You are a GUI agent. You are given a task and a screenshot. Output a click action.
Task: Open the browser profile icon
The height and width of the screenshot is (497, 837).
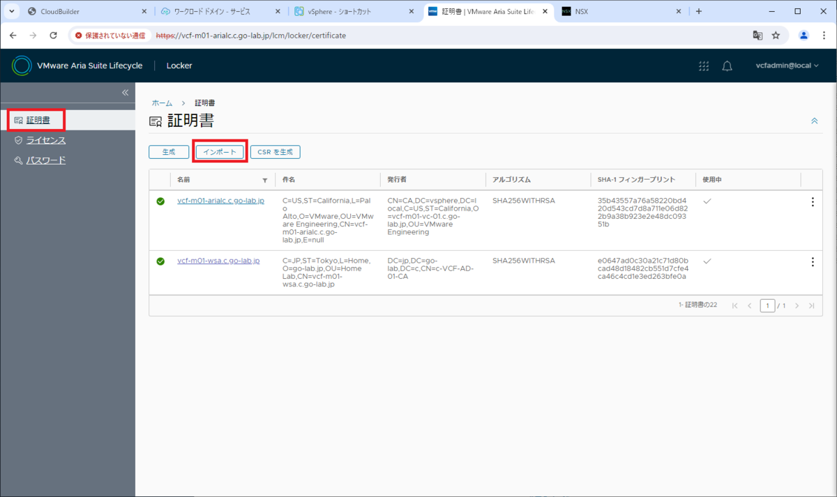pos(804,35)
